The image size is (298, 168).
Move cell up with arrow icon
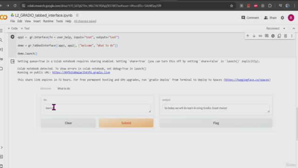coord(248,36)
